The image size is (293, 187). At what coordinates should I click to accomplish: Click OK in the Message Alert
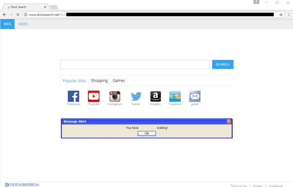click(x=147, y=133)
